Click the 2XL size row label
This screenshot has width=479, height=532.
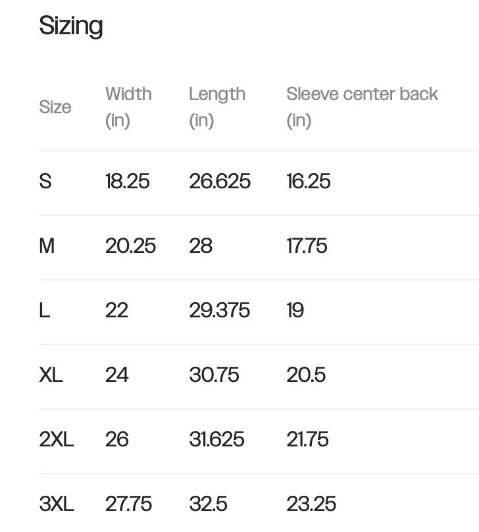(x=57, y=439)
